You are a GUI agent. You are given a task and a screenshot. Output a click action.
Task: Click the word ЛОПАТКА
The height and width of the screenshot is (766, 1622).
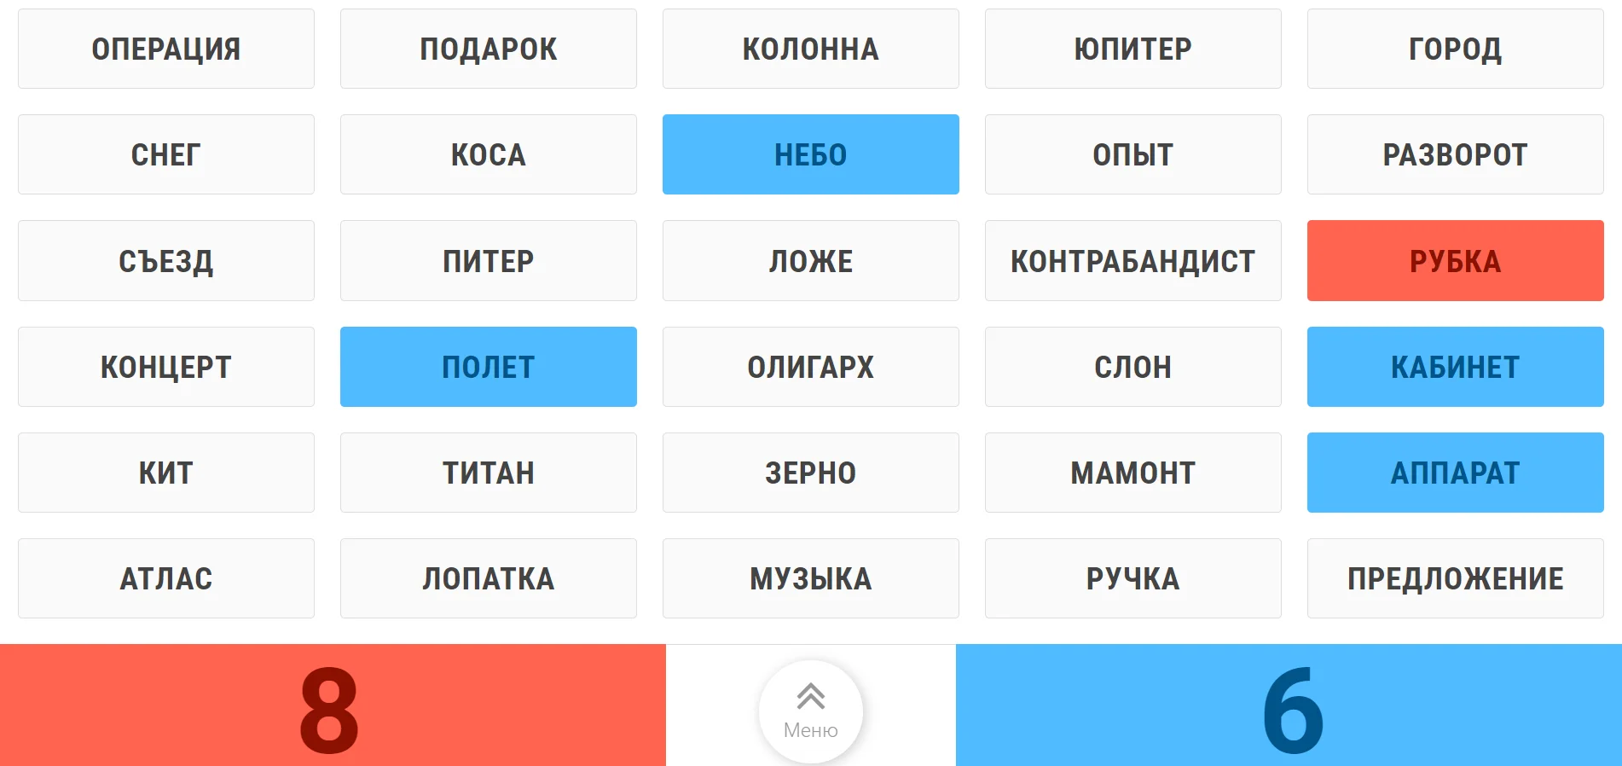click(x=488, y=577)
